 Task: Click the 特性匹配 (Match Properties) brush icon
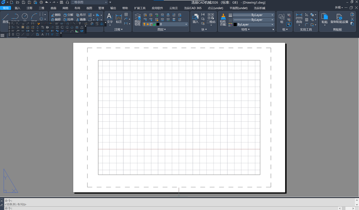pyautogui.click(x=223, y=20)
